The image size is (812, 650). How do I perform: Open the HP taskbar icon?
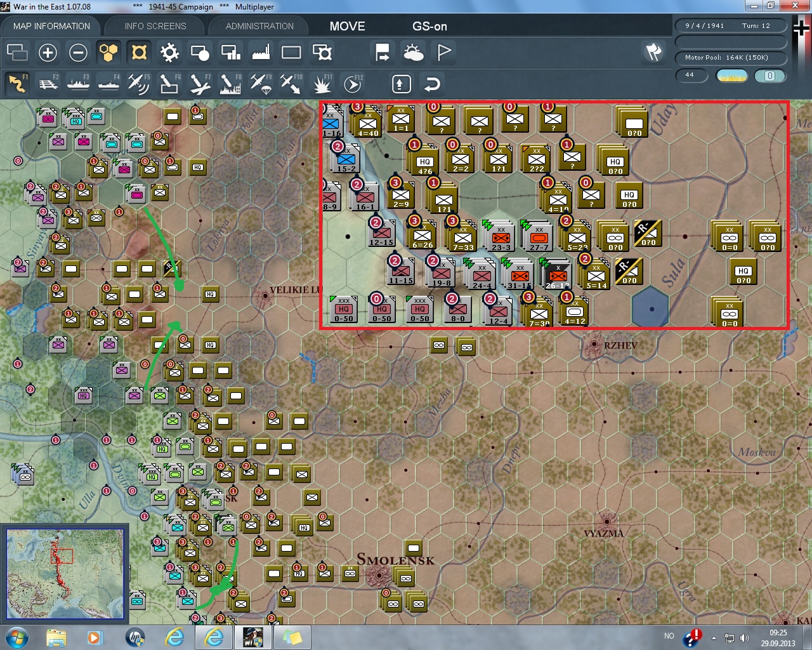[x=135, y=637]
